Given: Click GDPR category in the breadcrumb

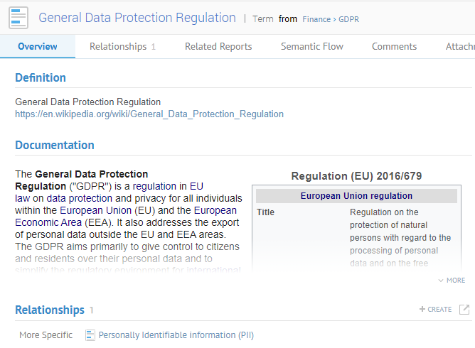Looking at the screenshot, I should point(348,19).
